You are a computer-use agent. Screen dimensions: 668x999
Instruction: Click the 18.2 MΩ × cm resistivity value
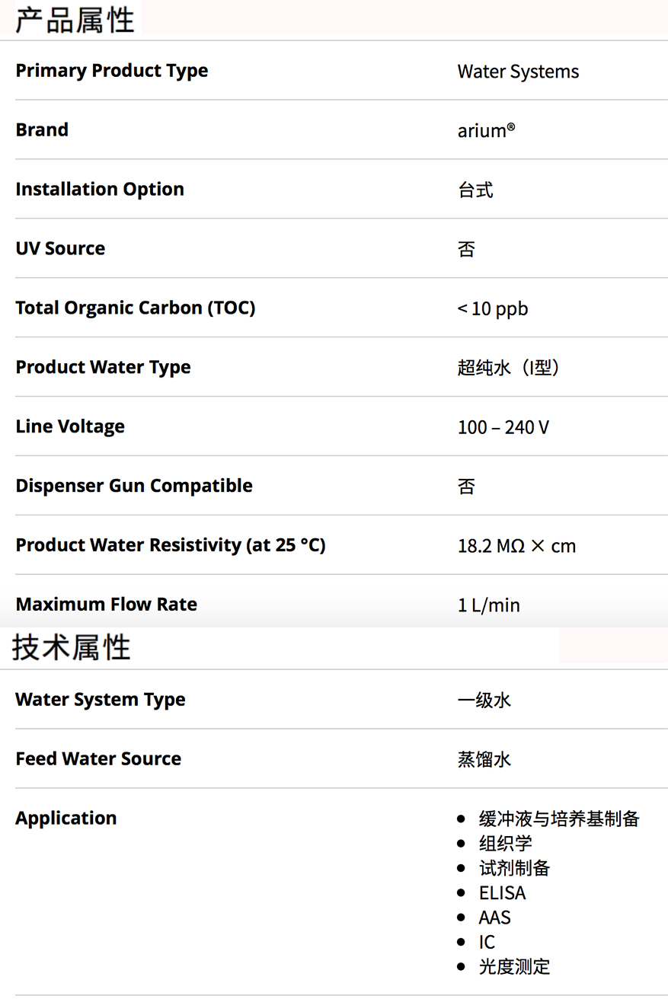click(x=516, y=547)
